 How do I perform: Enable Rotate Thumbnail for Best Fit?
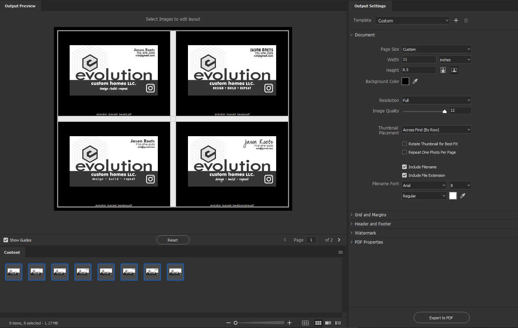click(404, 144)
